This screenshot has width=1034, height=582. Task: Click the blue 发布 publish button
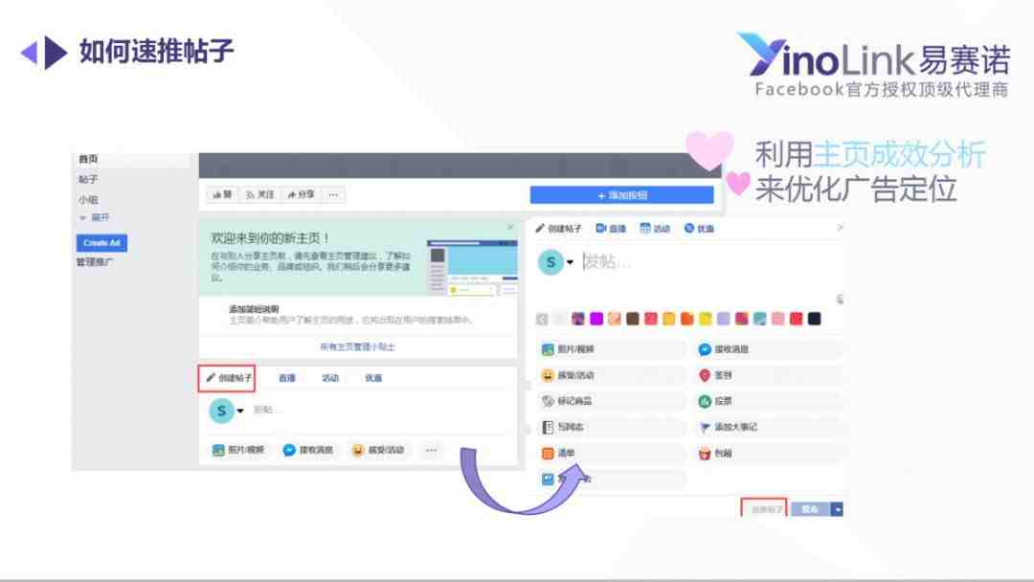click(x=811, y=509)
